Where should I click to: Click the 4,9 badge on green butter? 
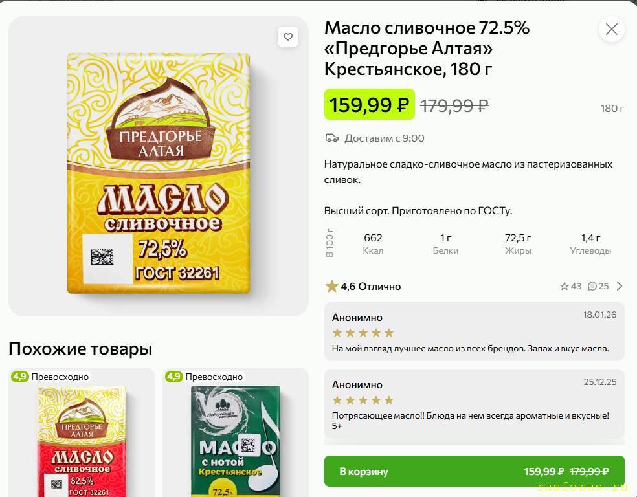coord(173,377)
